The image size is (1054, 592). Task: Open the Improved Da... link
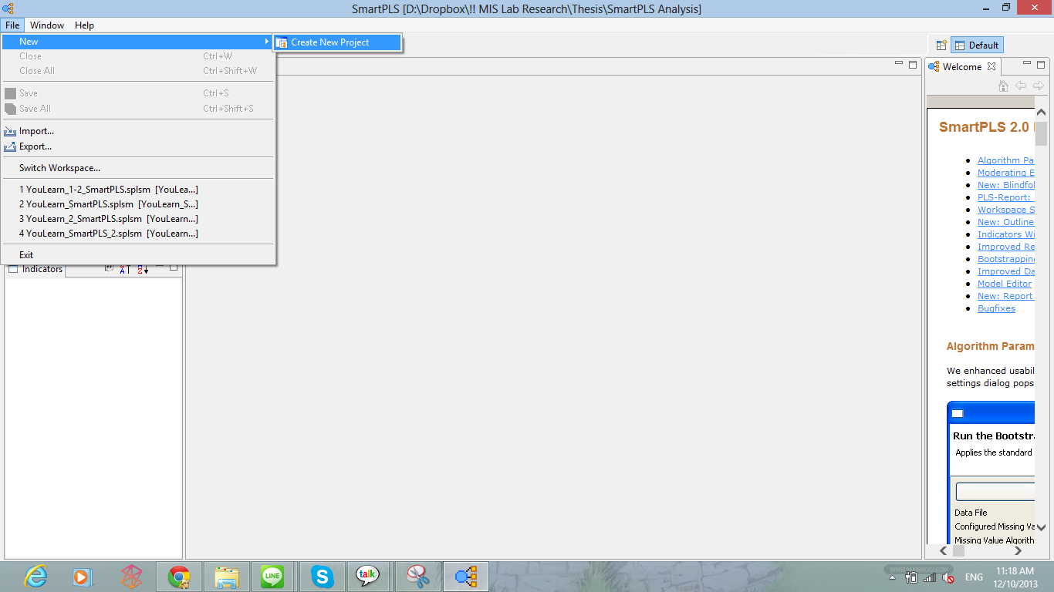pyautogui.click(x=1005, y=271)
